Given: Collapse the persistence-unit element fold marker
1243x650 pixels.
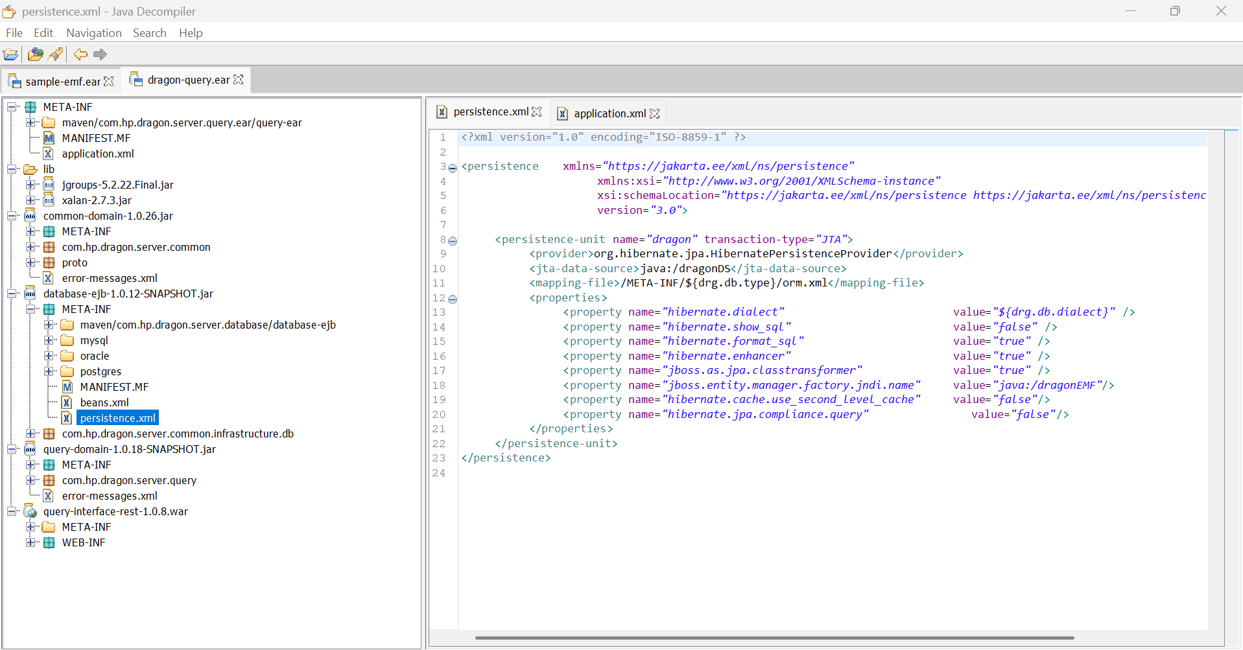Looking at the screenshot, I should coord(453,240).
